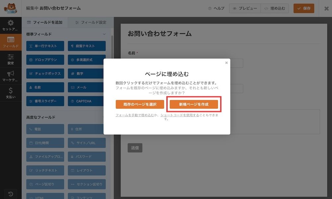Collapse the 標準フィールド section chevron
Viewport: 332px width, 199px height.
104,34
